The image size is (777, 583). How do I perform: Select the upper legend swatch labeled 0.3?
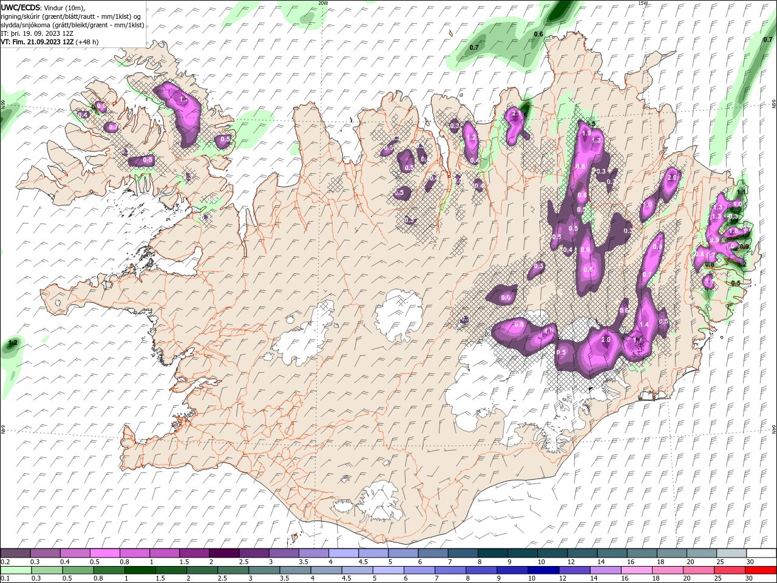45,553
